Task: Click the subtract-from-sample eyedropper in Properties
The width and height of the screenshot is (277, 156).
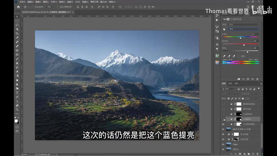Action: (234, 56)
